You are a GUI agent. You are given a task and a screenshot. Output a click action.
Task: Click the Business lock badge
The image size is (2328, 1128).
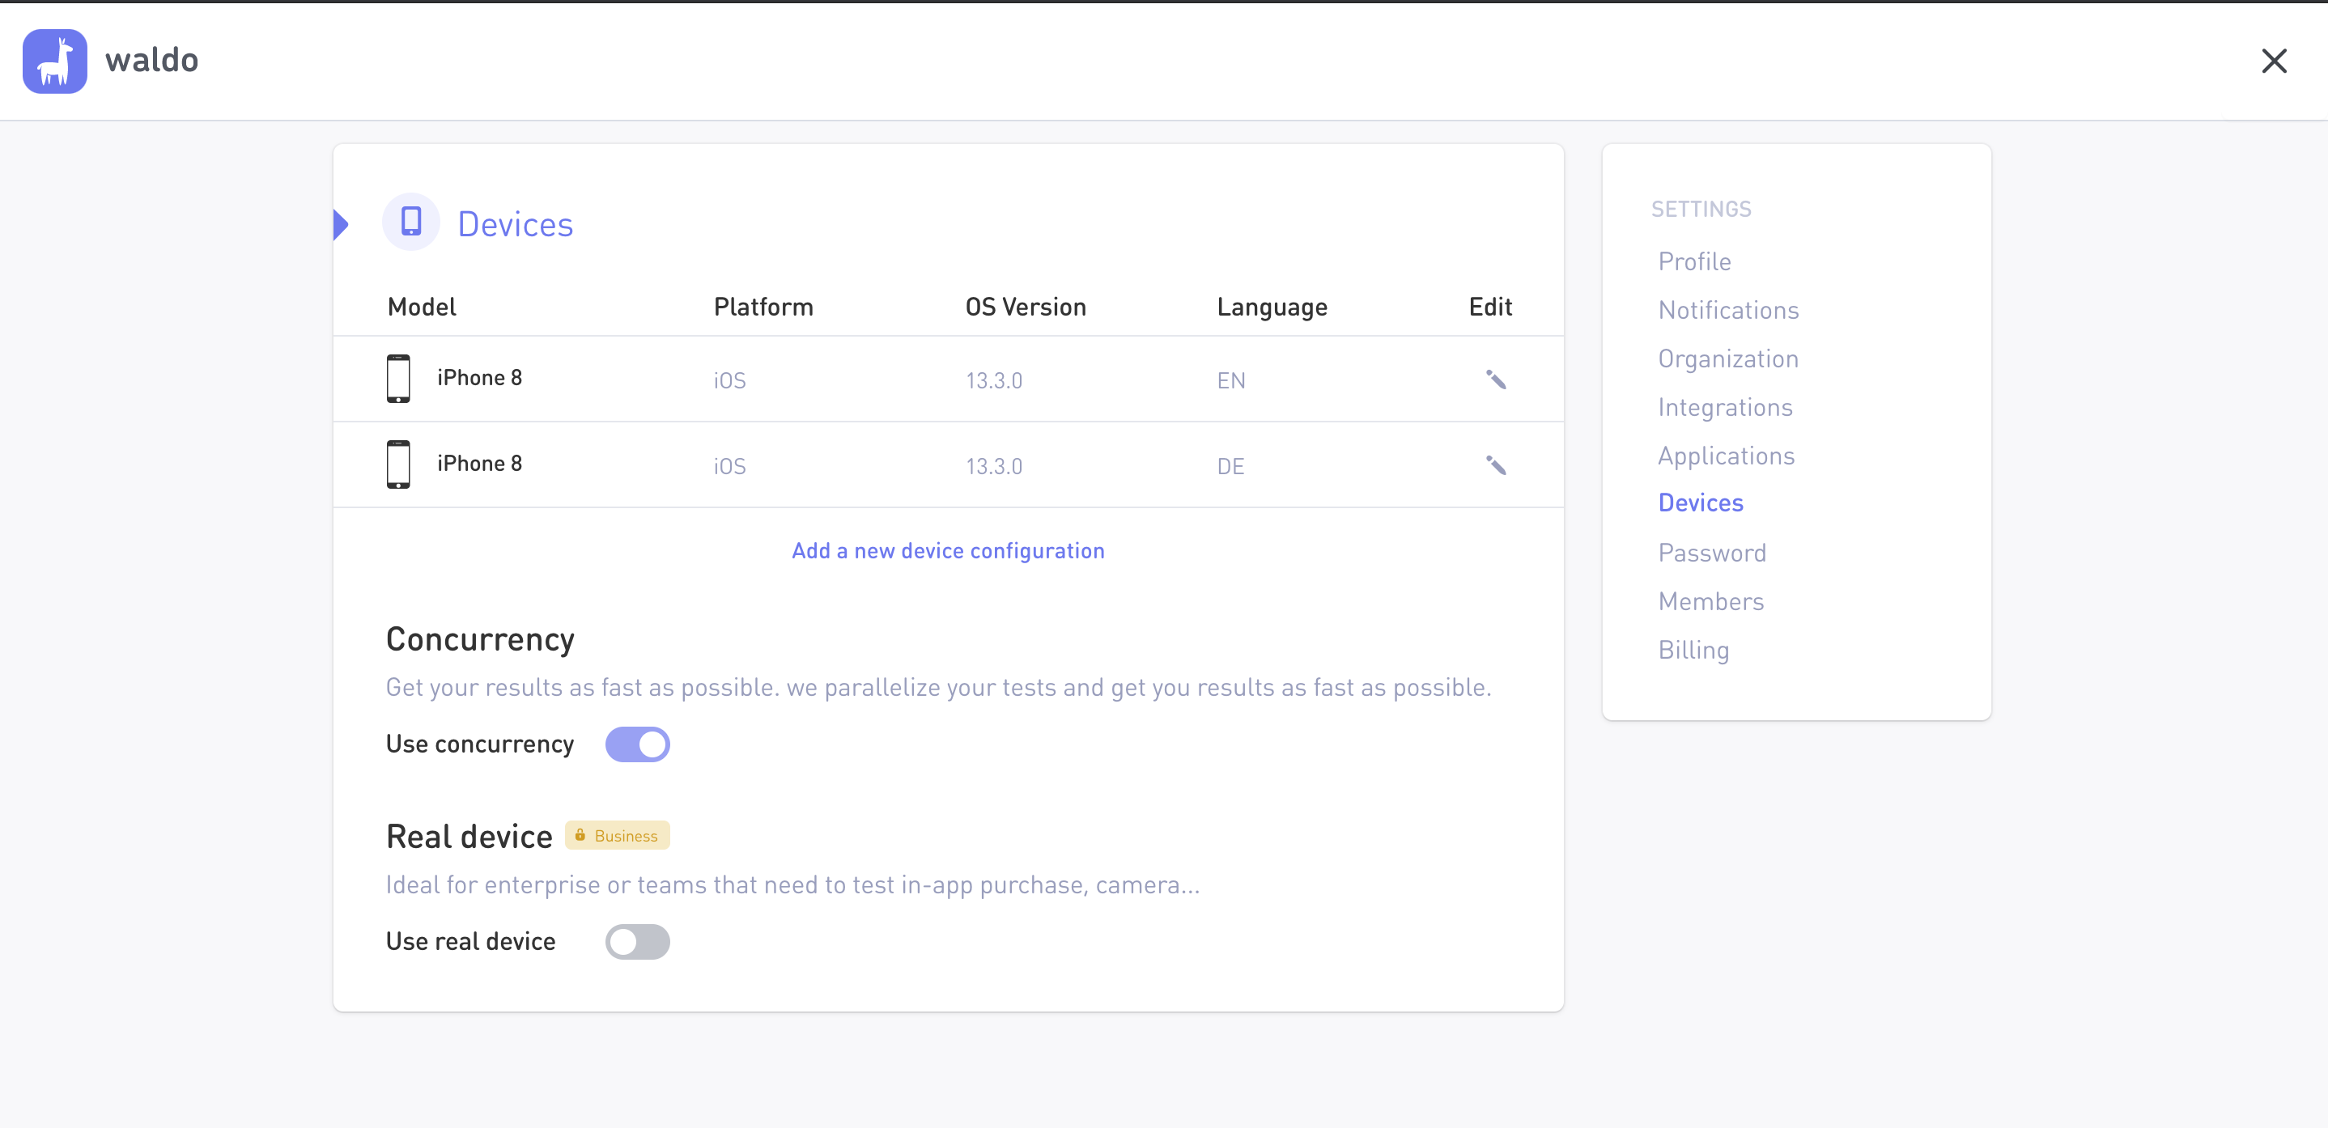click(x=618, y=835)
